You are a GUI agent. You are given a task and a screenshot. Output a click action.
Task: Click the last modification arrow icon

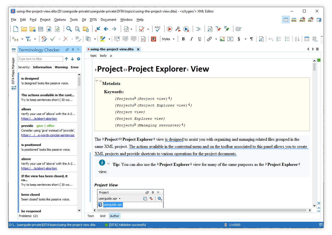[x=97, y=29]
